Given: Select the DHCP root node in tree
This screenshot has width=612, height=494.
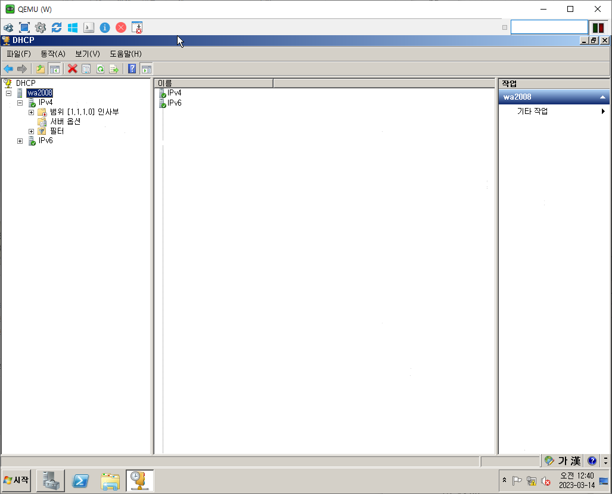Looking at the screenshot, I should click(x=26, y=83).
